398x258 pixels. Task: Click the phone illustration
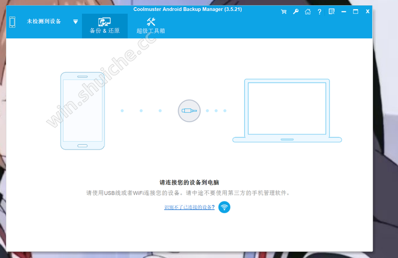(82, 111)
